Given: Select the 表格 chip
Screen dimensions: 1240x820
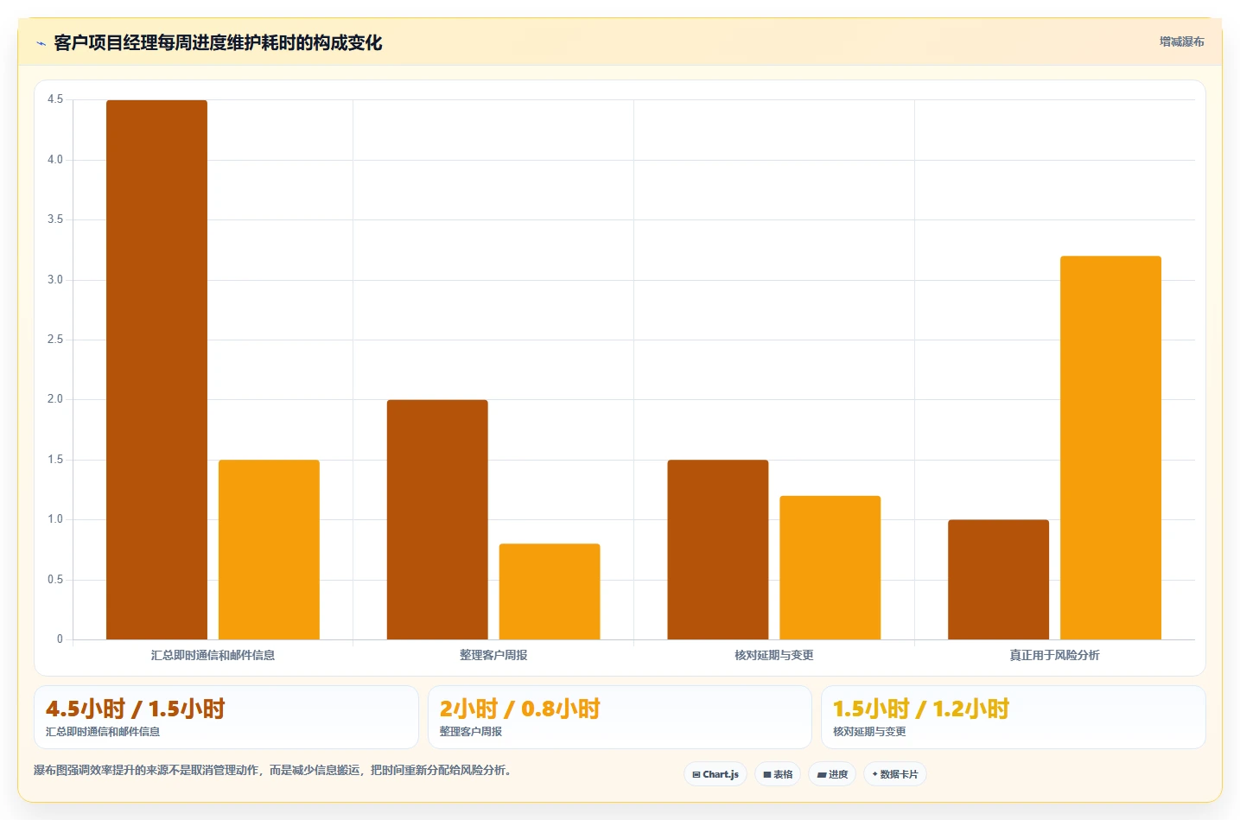Looking at the screenshot, I should pos(778,774).
